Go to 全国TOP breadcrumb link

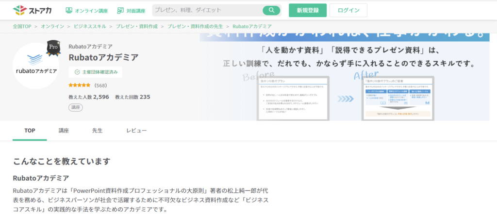(22, 26)
